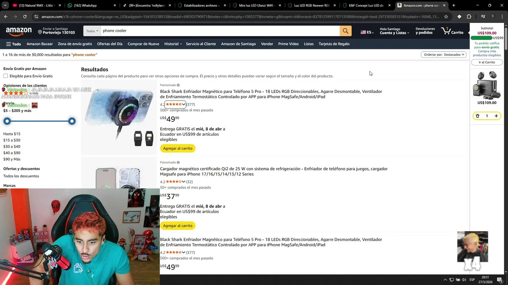The width and height of the screenshot is (508, 285).
Task: Switch to Luz LED RGB Neewer tab
Action: click(312, 6)
